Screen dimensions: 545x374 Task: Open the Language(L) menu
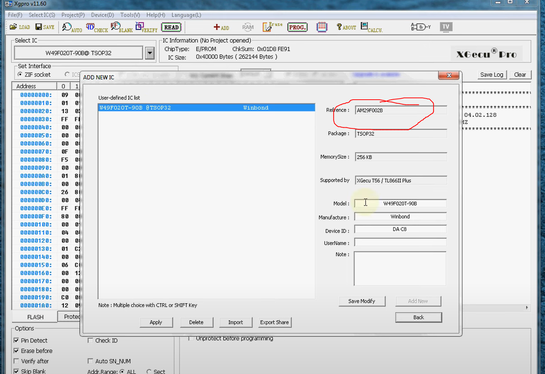click(x=186, y=15)
